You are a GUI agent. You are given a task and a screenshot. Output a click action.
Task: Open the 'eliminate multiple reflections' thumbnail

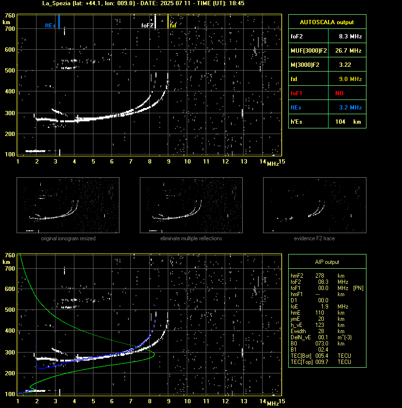click(191, 205)
